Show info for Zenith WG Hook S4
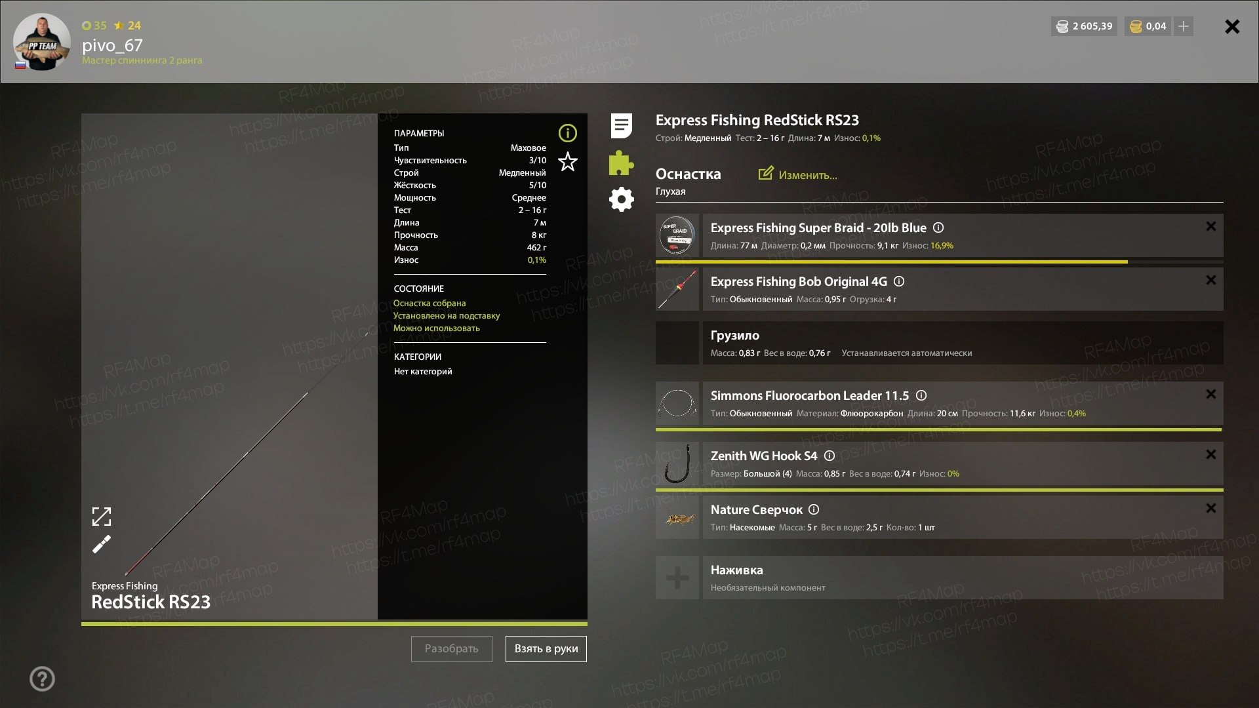This screenshot has height=708, width=1259. click(x=829, y=456)
